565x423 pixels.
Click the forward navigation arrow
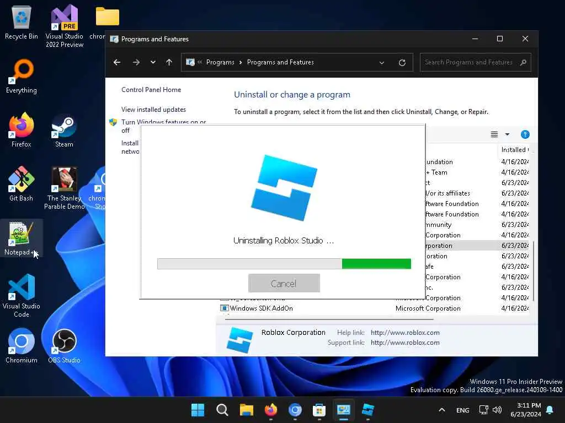136,62
